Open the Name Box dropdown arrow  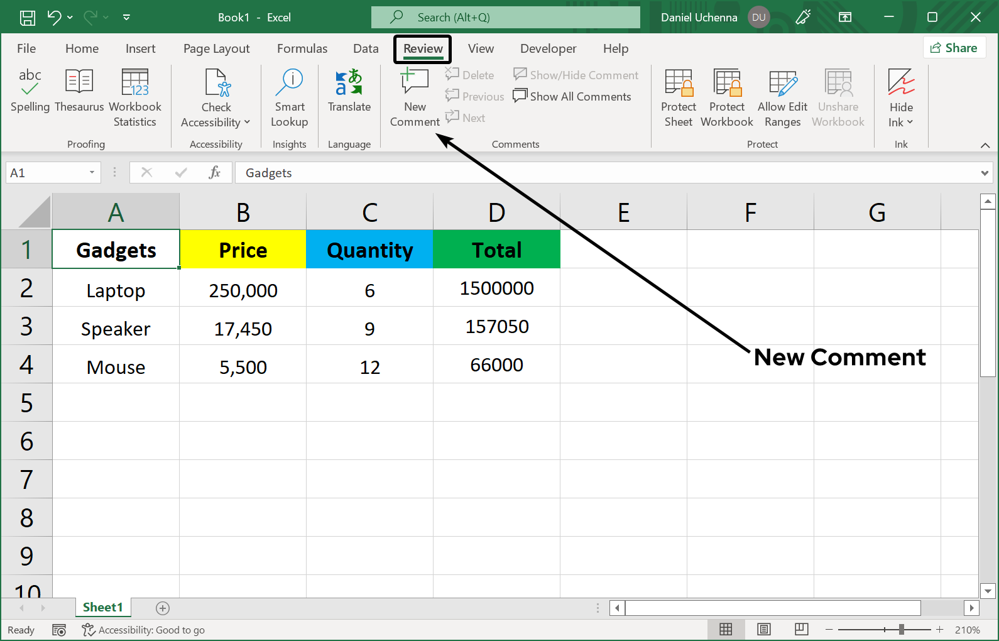click(x=92, y=173)
